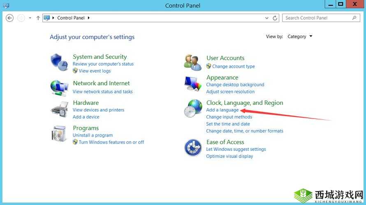Open Turn Windows features on or off
Image resolution: width=366 pixels, height=205 pixels.
point(111,142)
